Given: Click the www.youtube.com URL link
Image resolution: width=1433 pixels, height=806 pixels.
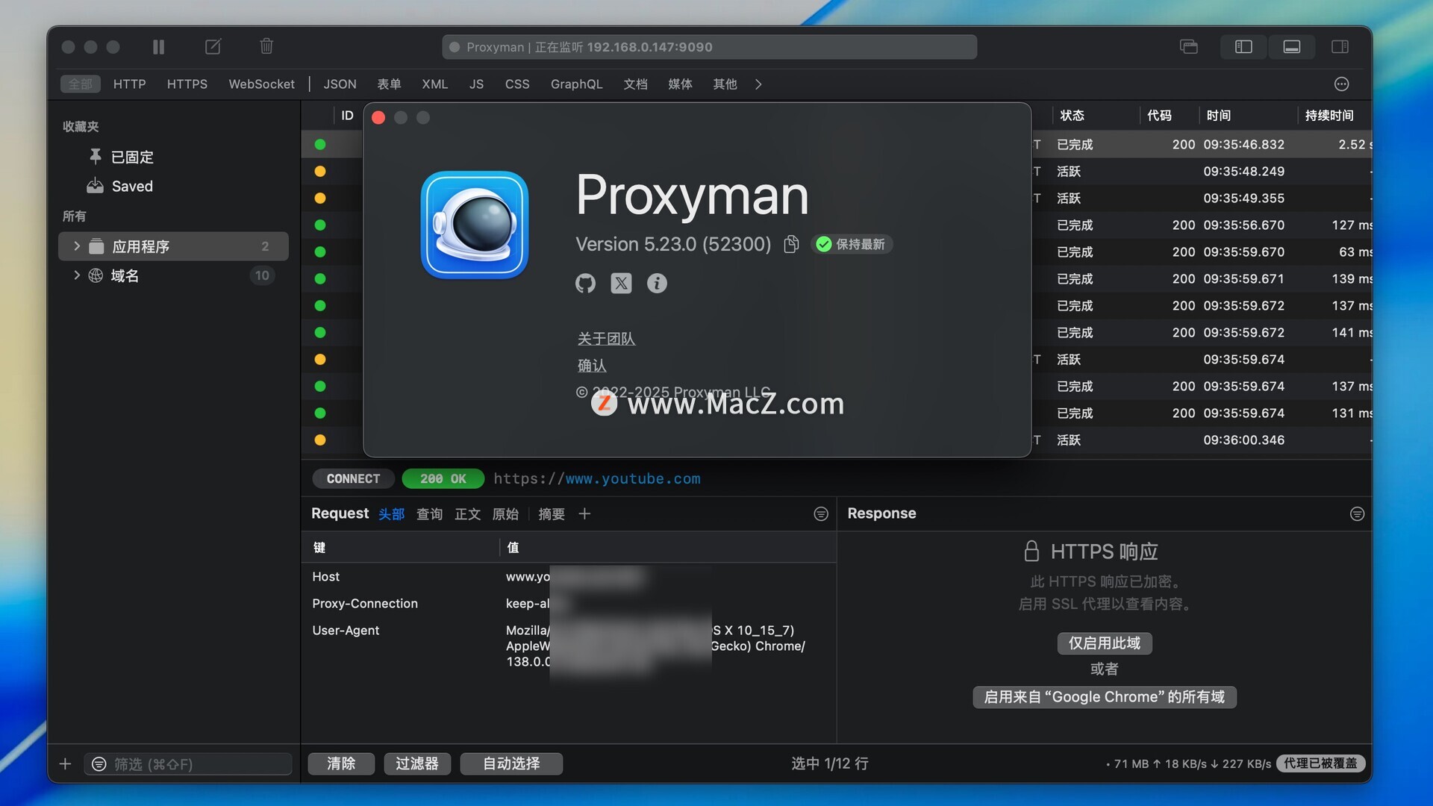Looking at the screenshot, I should click(x=633, y=479).
